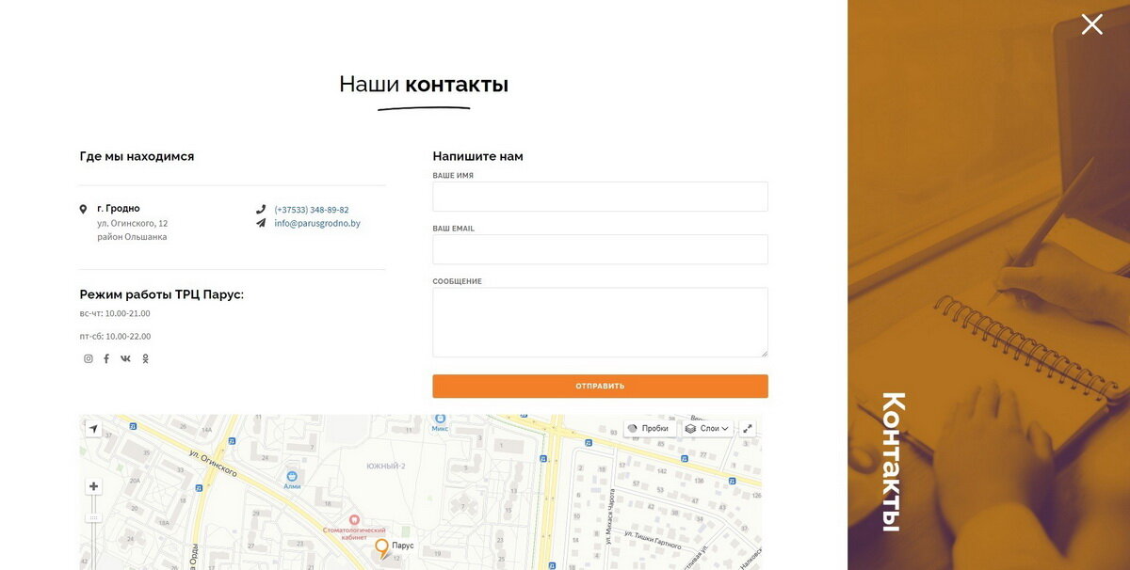Viewport: 1130px width, 570px height.
Task: Click the text ул. Огинского, 12
Action: click(132, 223)
